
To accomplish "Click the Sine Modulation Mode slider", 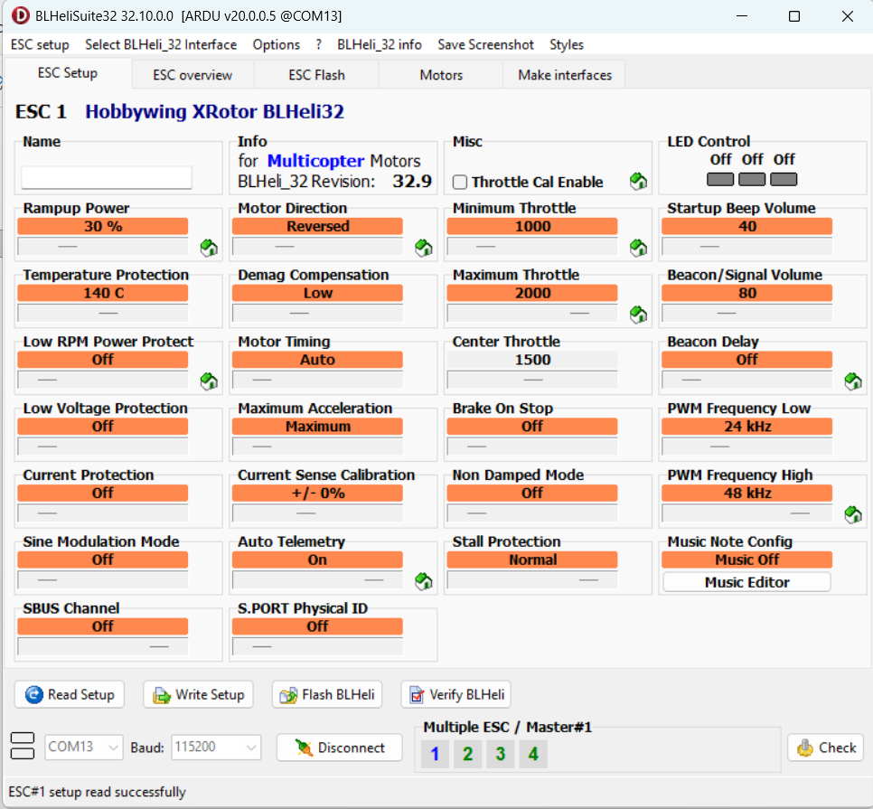I will coord(103,580).
